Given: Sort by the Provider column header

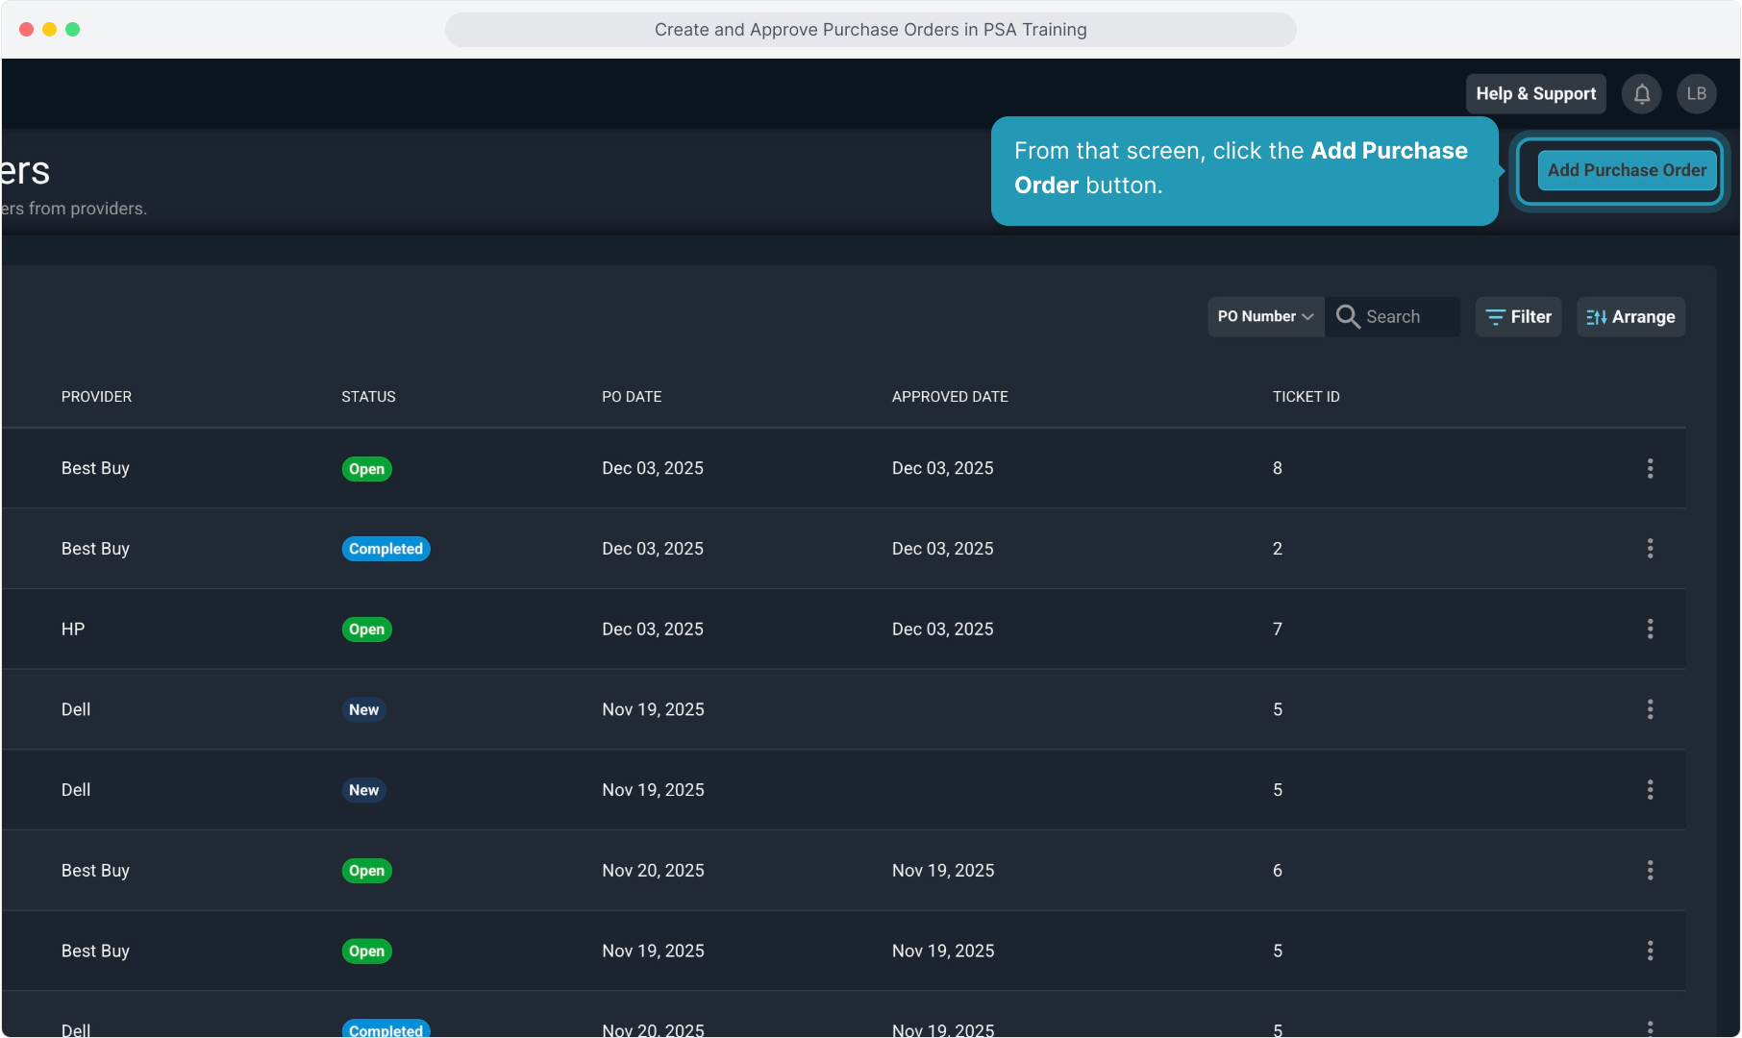Looking at the screenshot, I should [x=96, y=397].
